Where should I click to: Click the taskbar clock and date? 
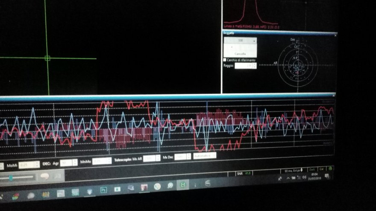[315, 176]
